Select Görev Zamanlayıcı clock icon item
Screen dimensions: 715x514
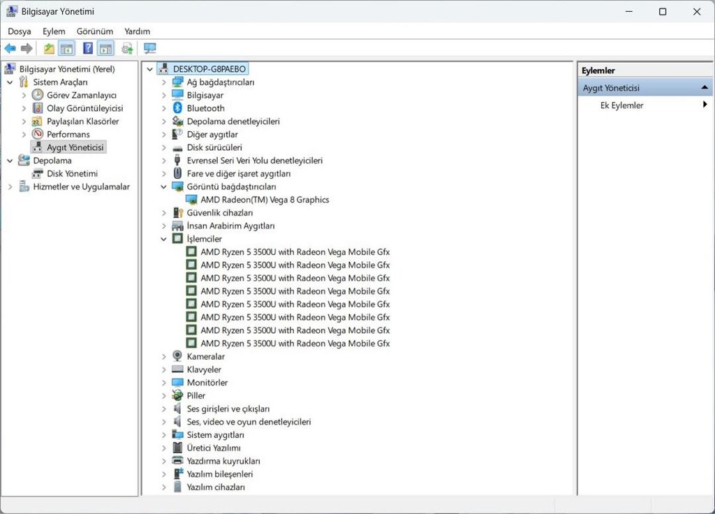(x=38, y=95)
